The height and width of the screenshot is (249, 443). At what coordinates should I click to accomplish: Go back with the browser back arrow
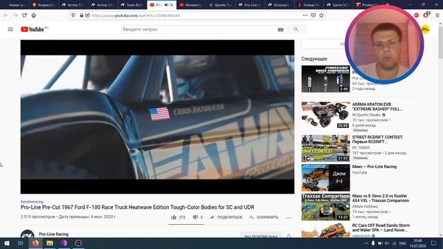point(6,15)
